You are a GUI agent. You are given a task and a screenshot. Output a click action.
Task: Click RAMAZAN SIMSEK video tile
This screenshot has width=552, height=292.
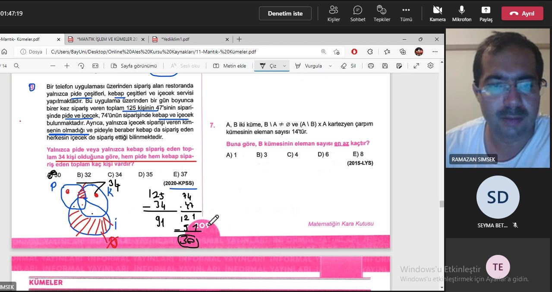498,98
